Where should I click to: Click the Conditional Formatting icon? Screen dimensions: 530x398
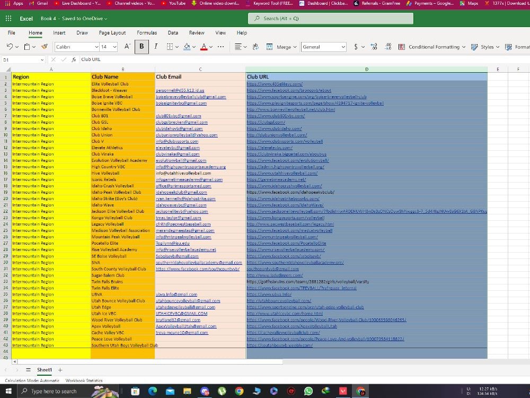(x=402, y=47)
